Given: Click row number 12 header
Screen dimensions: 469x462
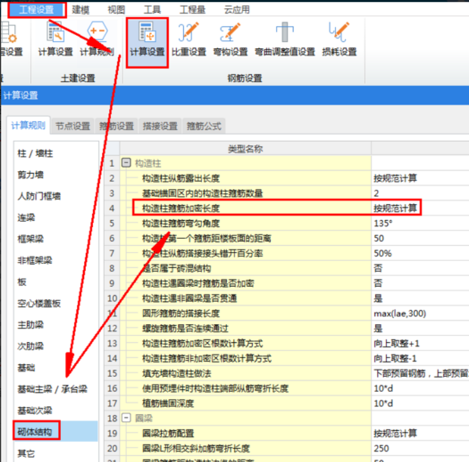Looking at the screenshot, I should (x=112, y=328).
